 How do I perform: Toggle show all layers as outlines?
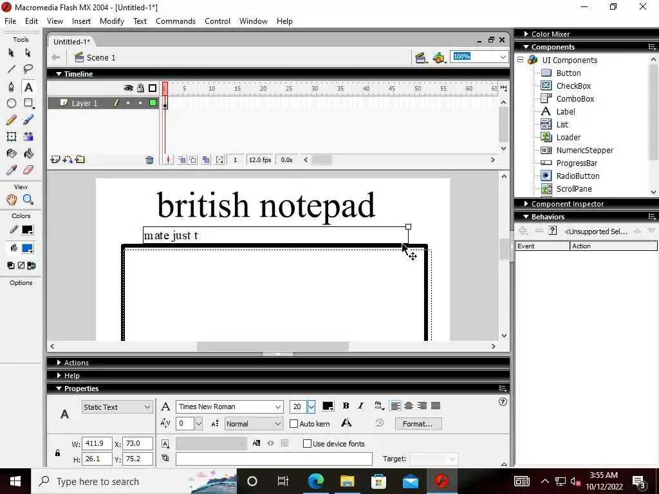click(x=153, y=88)
